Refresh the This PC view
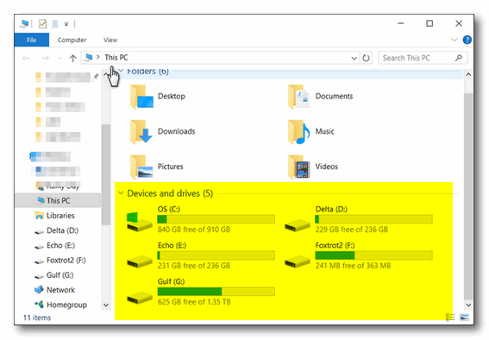The height and width of the screenshot is (340, 489). tap(367, 58)
